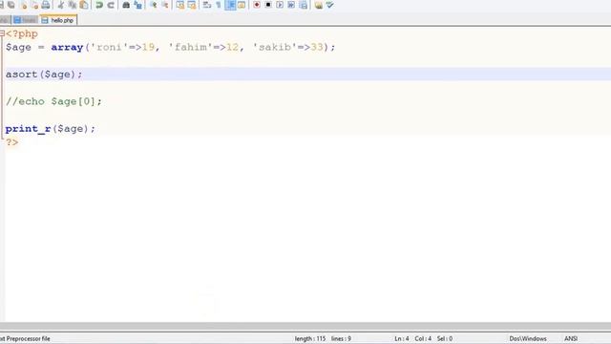611x344 pixels.
Task: Click the 'Sel : 0' status entry
Action: click(x=445, y=338)
